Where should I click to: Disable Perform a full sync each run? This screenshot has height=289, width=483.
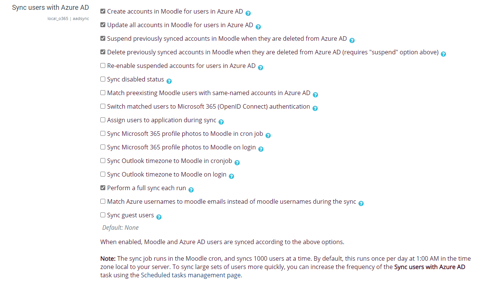(102, 188)
